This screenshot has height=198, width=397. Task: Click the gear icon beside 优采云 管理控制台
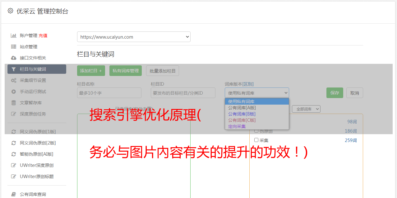[x=10, y=11]
